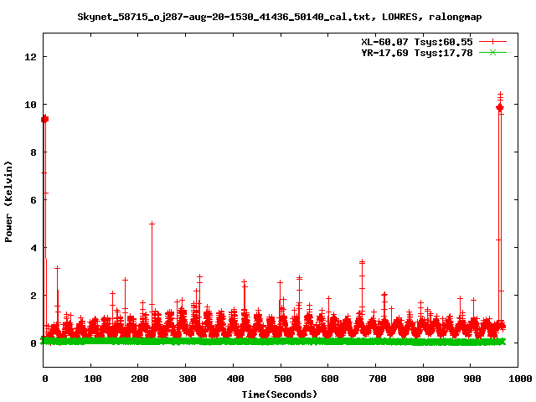Click the x-axis tick label 500
Screen dimensions: 536x402
click(283, 379)
